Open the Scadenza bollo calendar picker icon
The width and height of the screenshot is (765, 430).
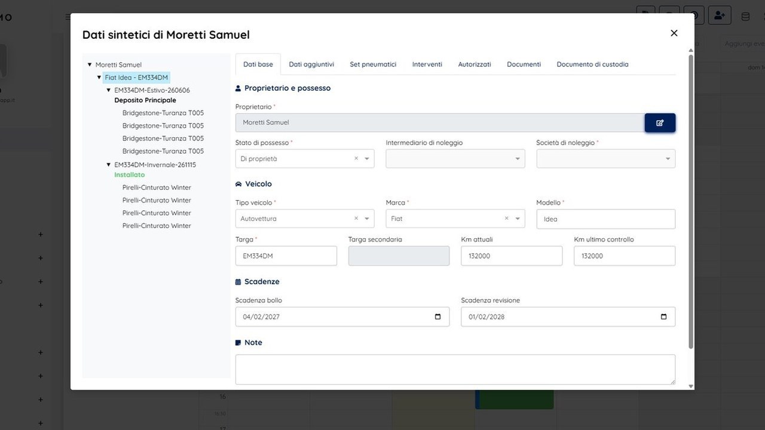click(438, 317)
